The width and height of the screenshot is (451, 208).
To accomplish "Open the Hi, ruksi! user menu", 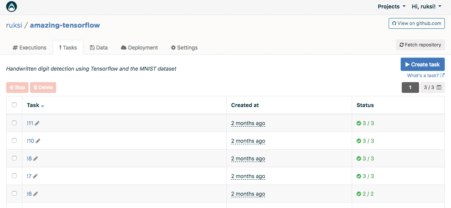I will (x=426, y=7).
